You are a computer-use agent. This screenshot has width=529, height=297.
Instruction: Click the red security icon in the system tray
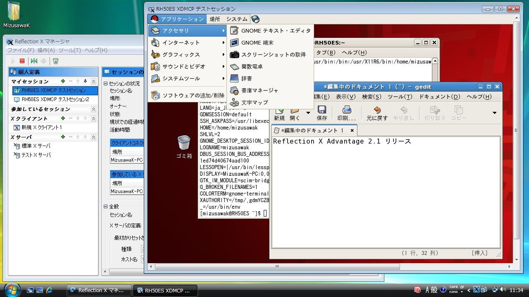click(x=418, y=290)
